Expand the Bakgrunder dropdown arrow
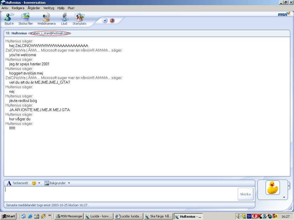 tap(69, 183)
